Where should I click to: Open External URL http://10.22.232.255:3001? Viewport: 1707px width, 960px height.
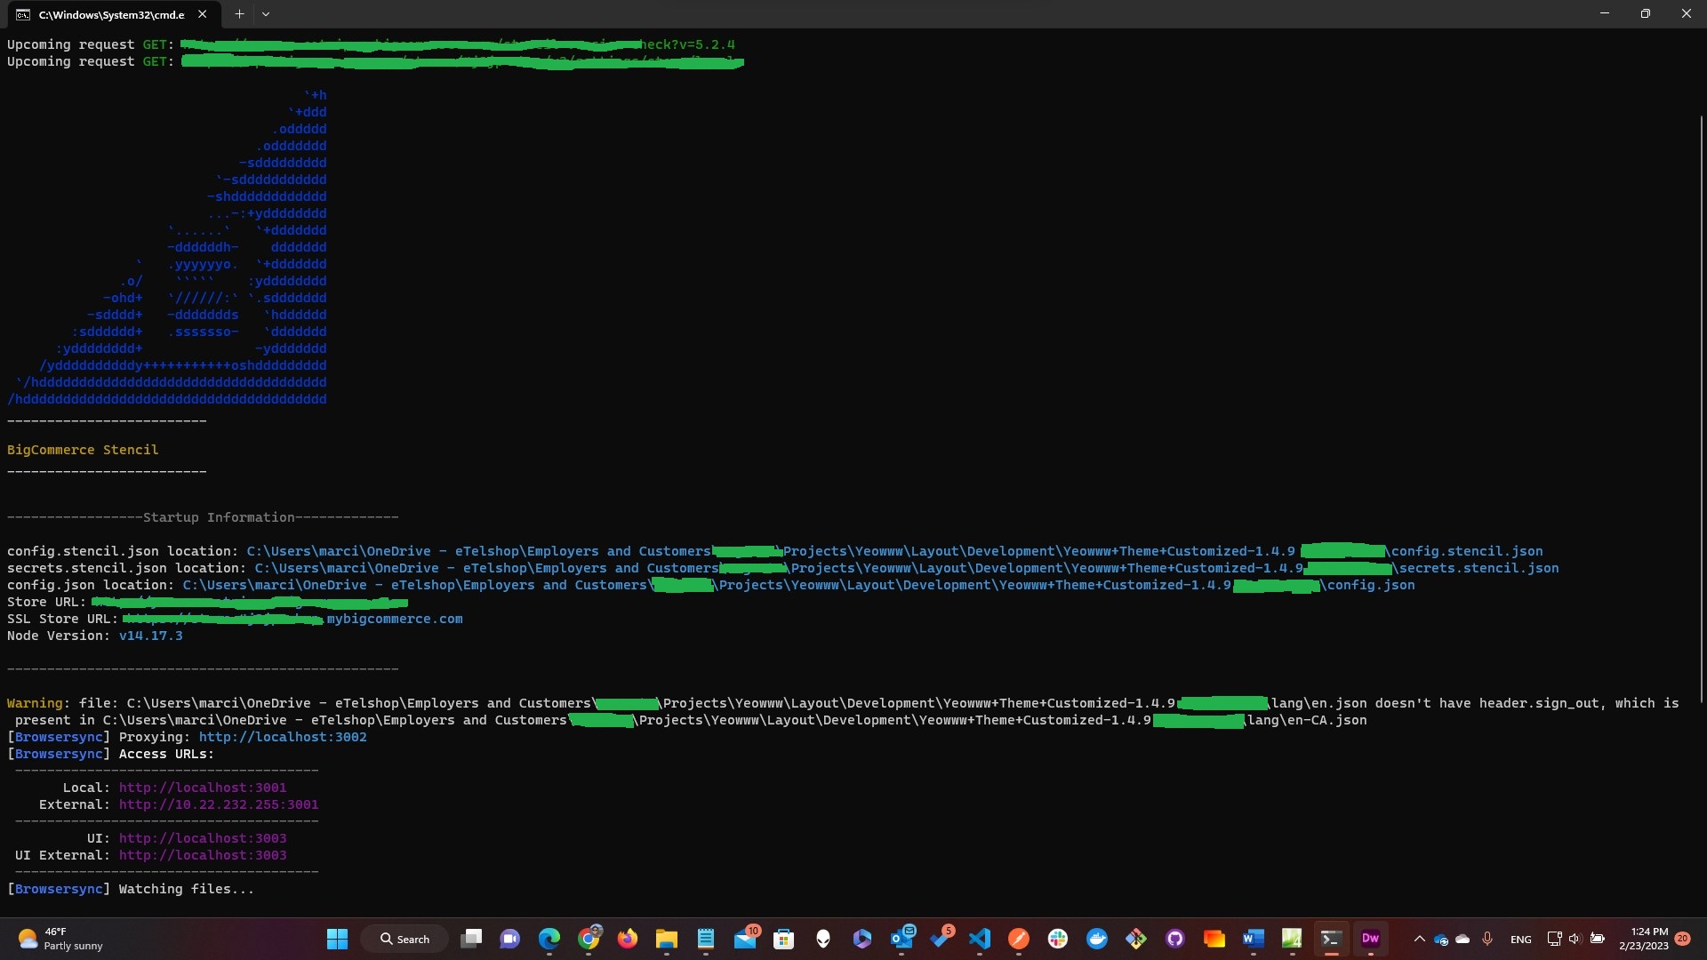(x=219, y=804)
